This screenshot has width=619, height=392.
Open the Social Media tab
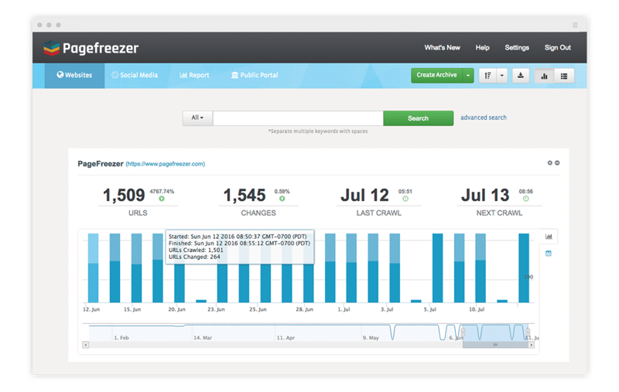tap(135, 75)
